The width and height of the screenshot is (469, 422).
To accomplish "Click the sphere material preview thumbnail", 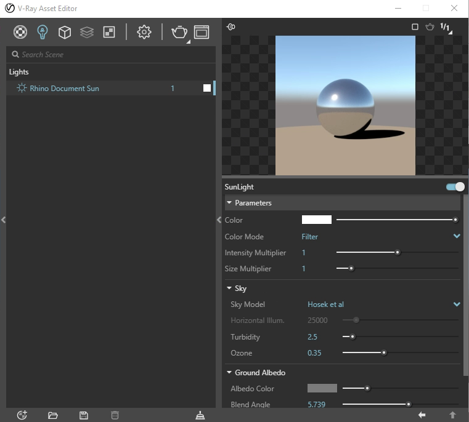I will [x=345, y=105].
